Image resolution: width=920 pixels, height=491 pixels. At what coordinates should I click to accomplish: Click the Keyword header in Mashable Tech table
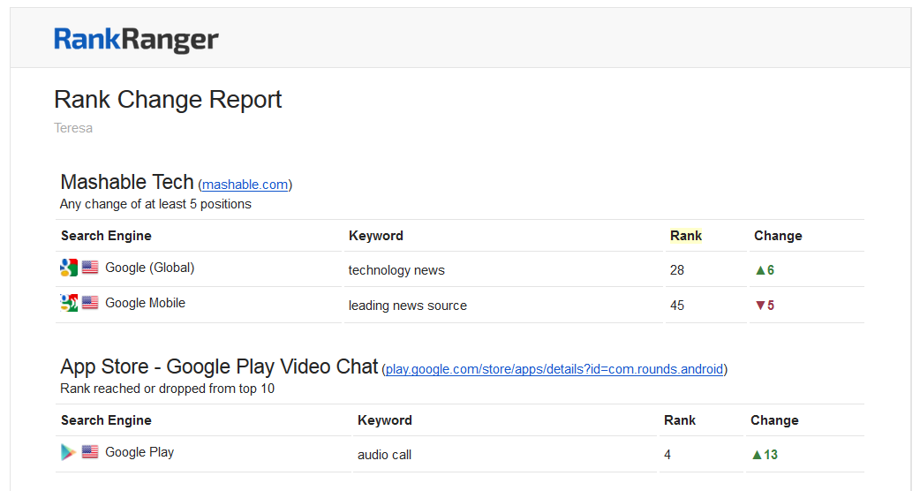pyautogui.click(x=376, y=236)
